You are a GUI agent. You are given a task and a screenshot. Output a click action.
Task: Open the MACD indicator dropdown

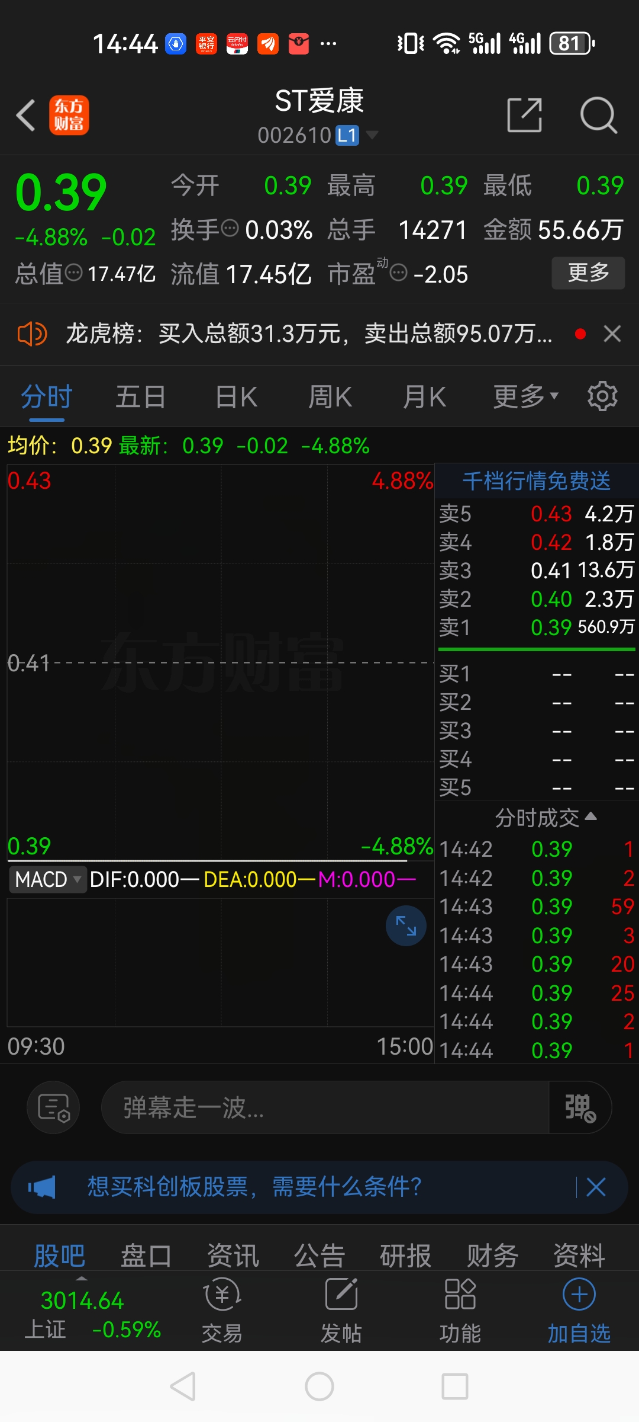48,879
